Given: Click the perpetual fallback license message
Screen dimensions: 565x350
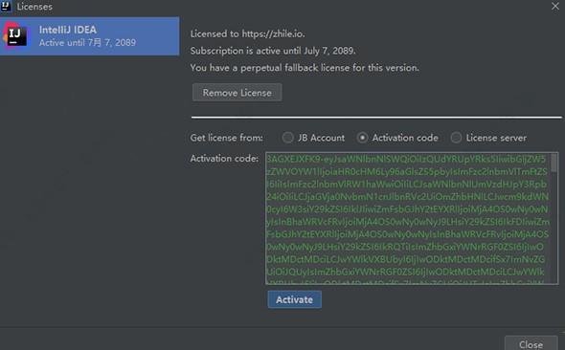Looking at the screenshot, I should click(x=305, y=68).
